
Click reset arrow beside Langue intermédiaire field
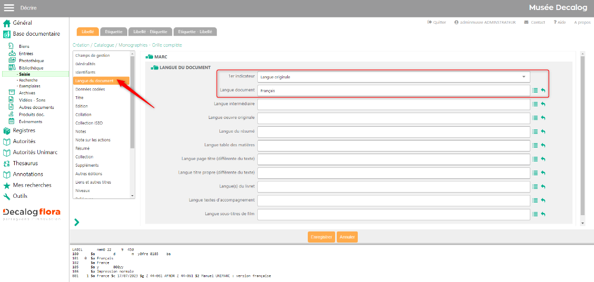(x=543, y=104)
